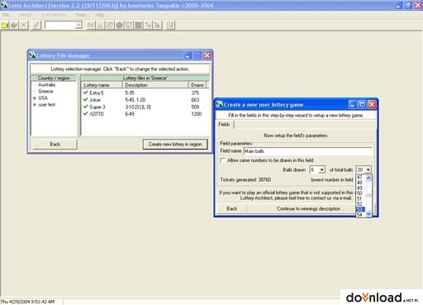
Task: Click the X delete icon in toolbar
Action: pos(24,26)
